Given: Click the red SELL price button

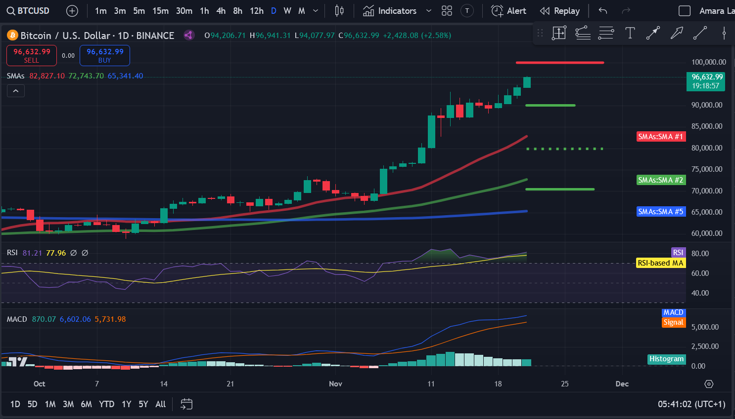Looking at the screenshot, I should coord(32,55).
